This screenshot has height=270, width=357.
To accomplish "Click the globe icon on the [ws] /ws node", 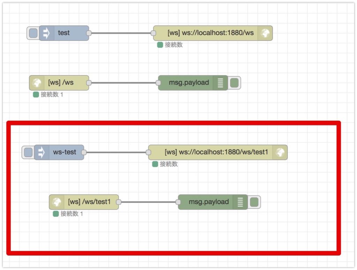I will click(x=36, y=83).
